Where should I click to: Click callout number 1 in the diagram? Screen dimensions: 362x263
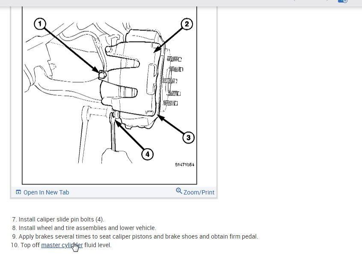pyautogui.click(x=40, y=24)
